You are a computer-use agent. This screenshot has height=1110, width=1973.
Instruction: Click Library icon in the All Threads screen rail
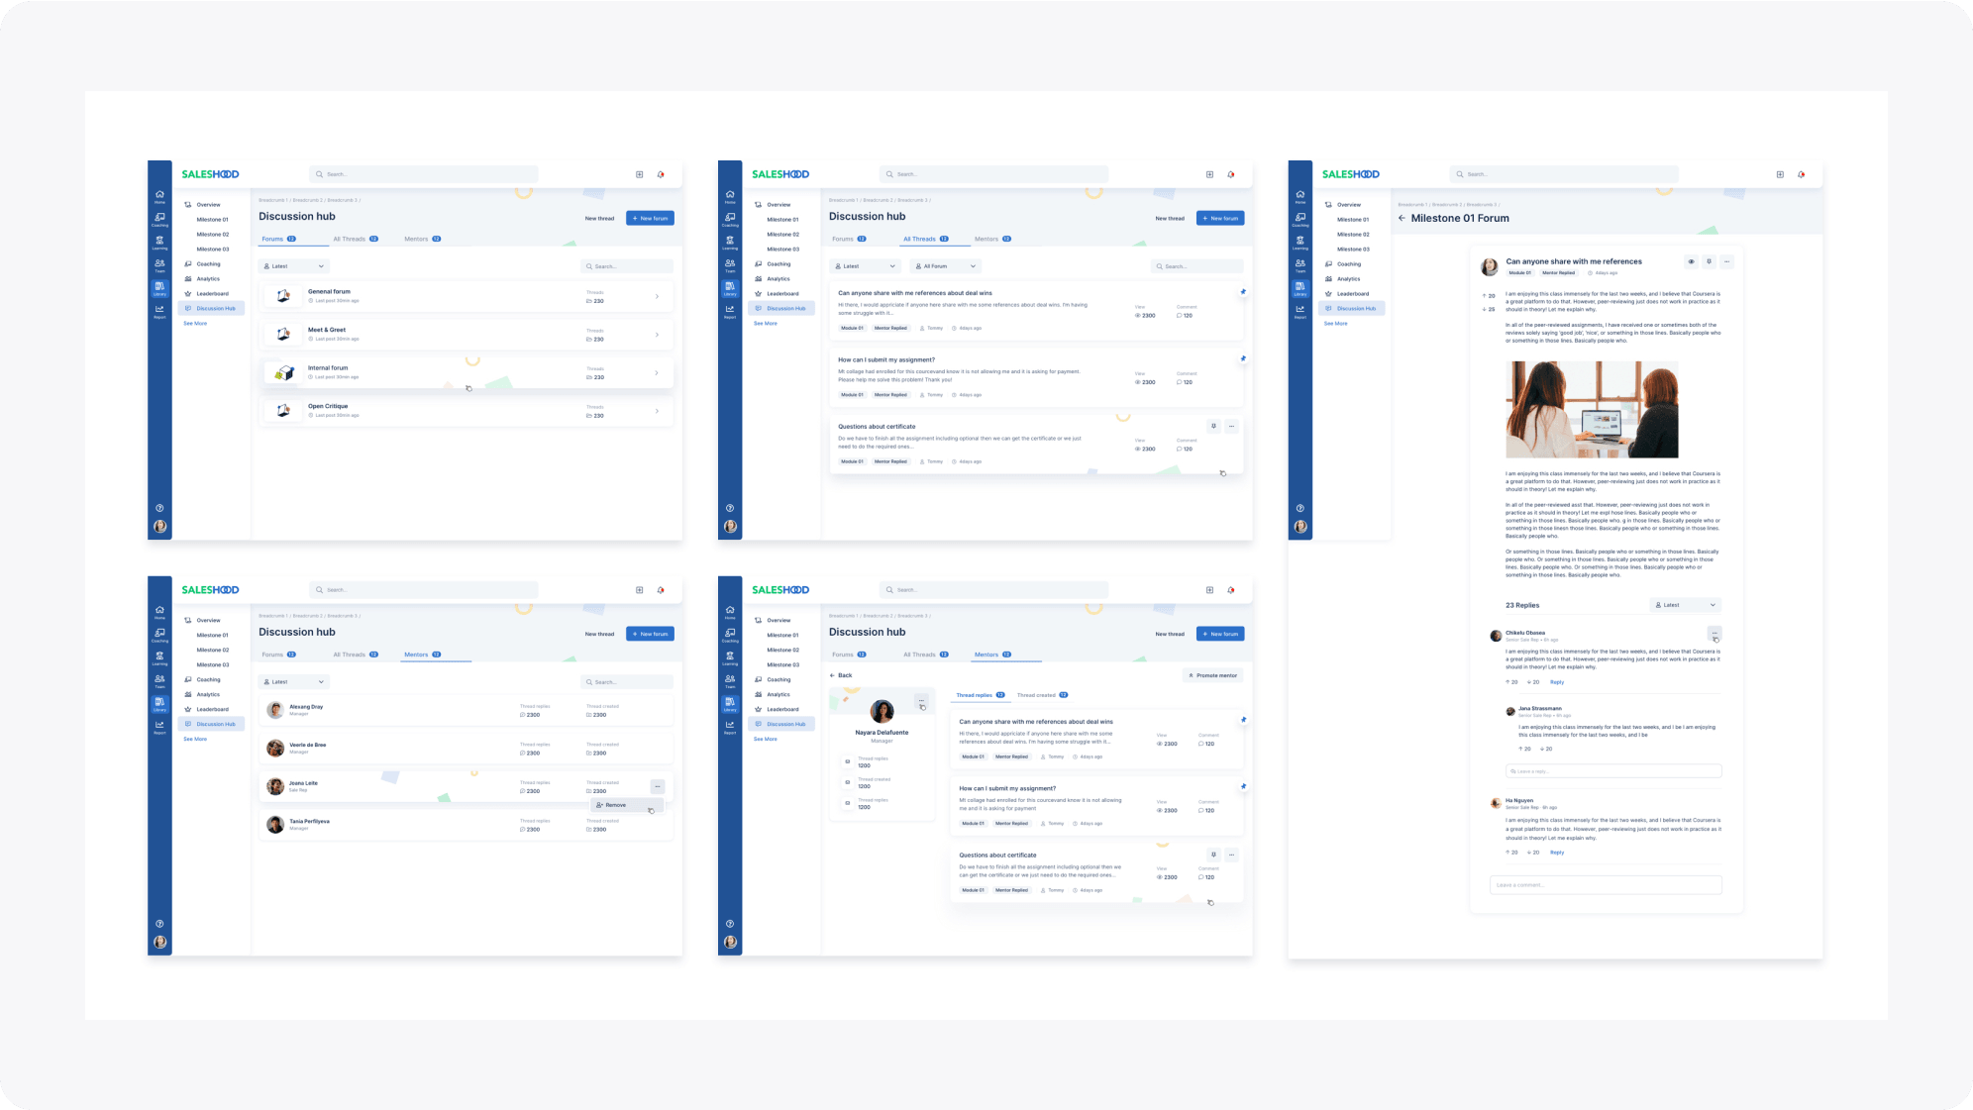[x=730, y=288]
